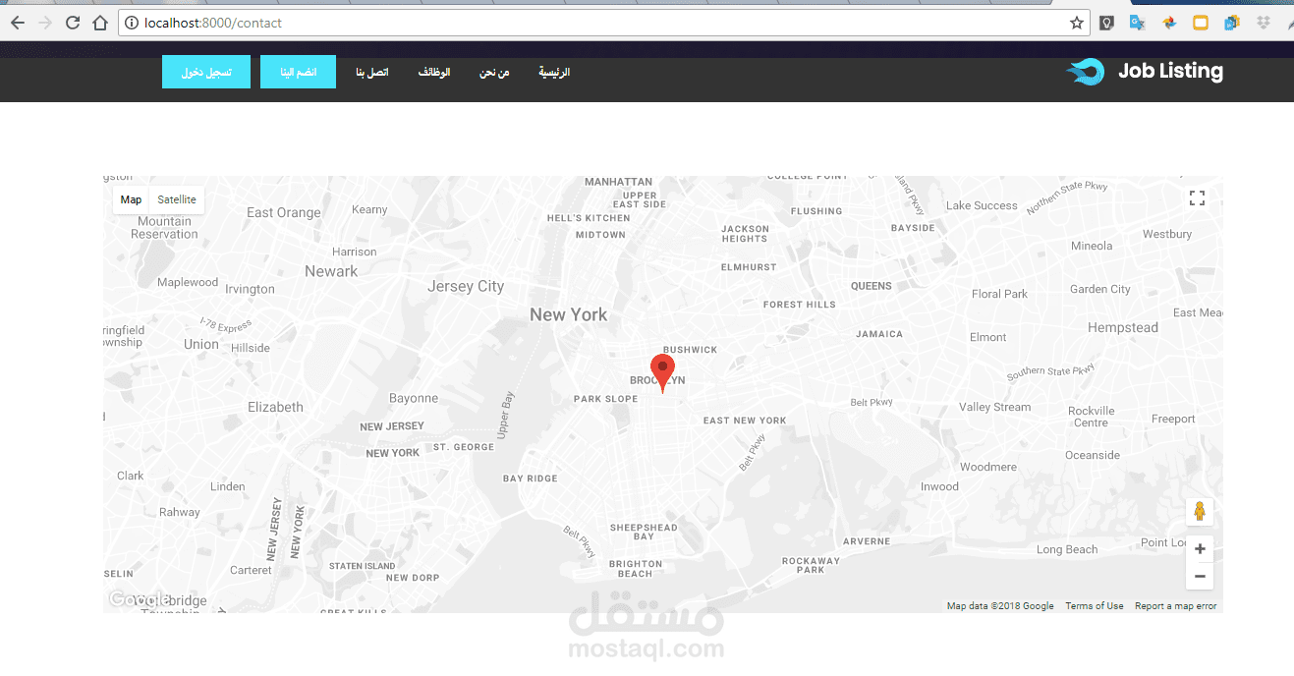Viewport: 1294px width, 676px height.
Task: Reload the contact page
Action: (x=72, y=23)
